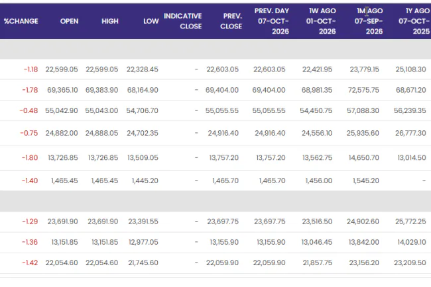Click 1Y ago value 26,777.30
Viewport: 431px width, 287px height.
click(x=410, y=133)
